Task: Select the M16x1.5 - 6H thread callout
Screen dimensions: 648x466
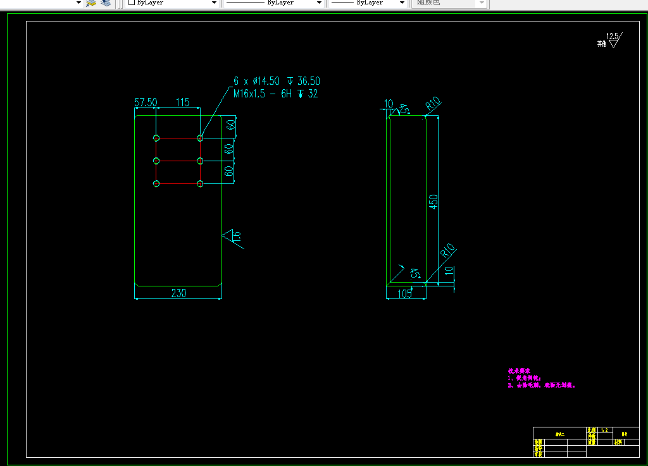Action: (x=276, y=94)
